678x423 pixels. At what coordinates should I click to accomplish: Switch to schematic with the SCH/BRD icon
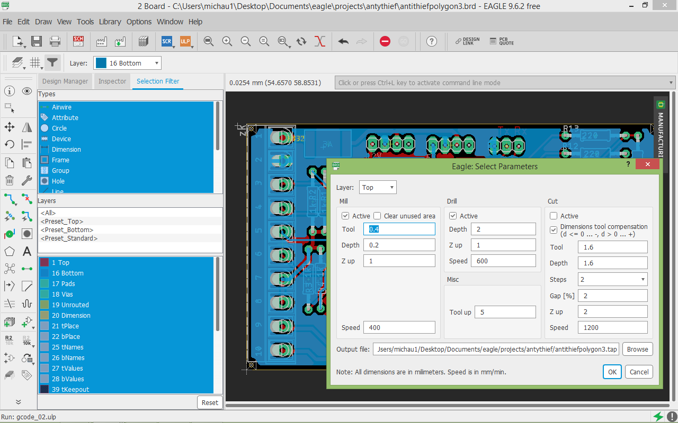[78, 41]
